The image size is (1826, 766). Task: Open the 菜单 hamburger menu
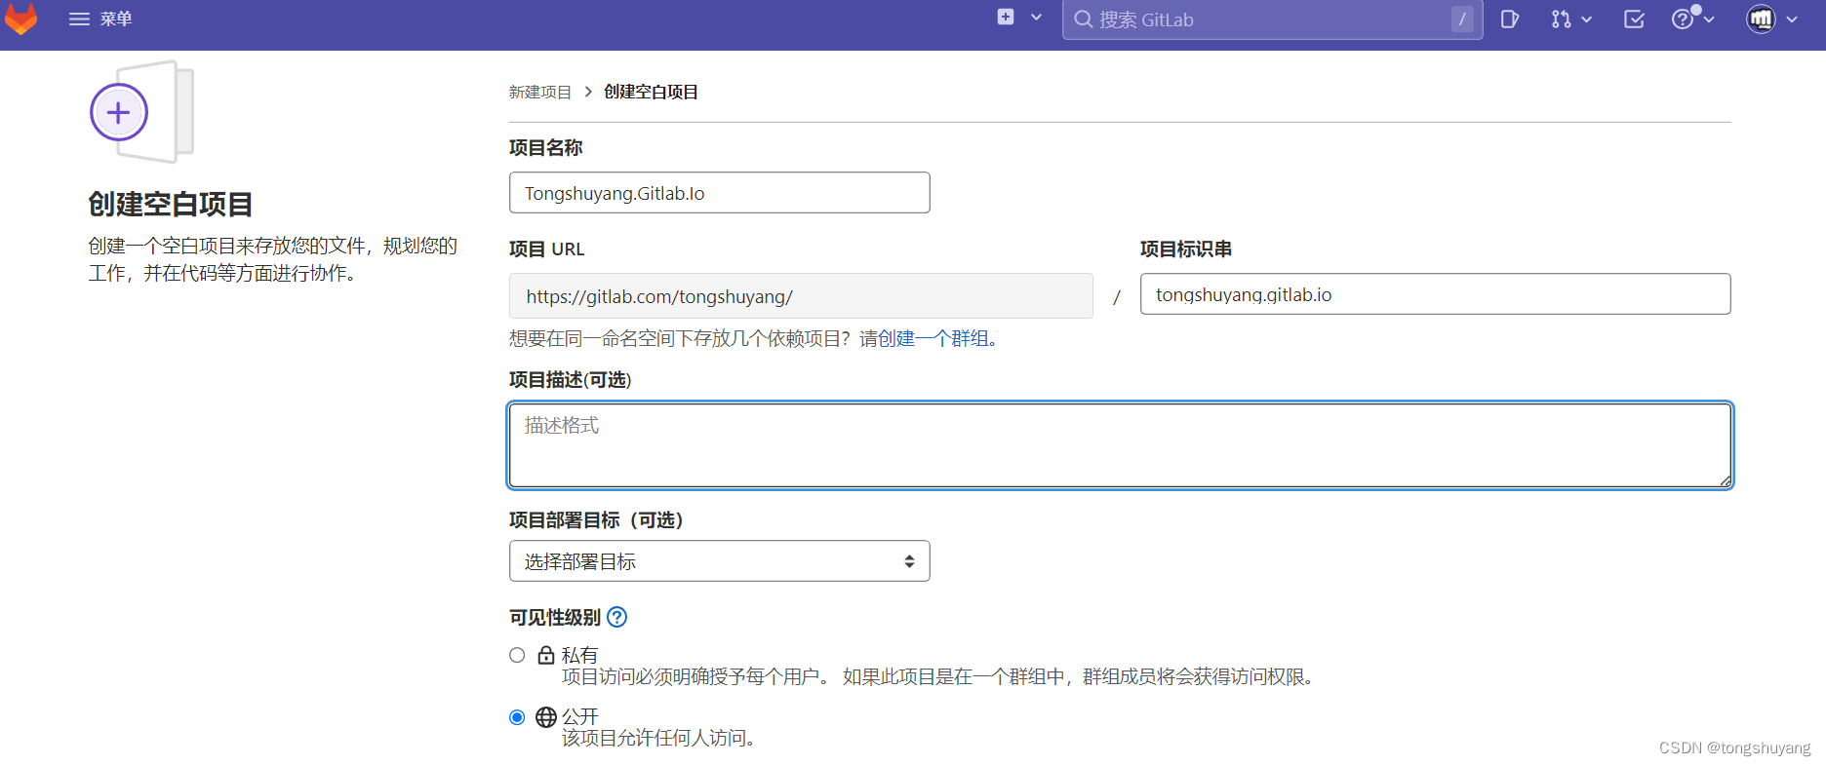(100, 19)
